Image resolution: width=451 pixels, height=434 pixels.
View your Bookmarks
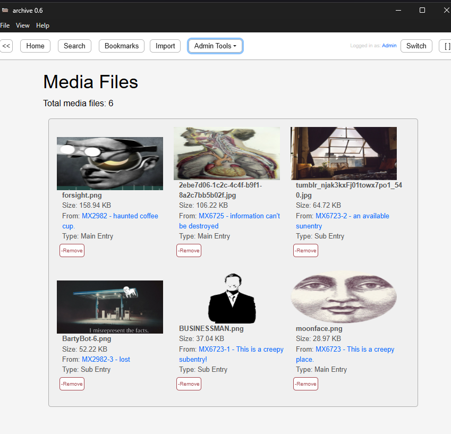[121, 46]
